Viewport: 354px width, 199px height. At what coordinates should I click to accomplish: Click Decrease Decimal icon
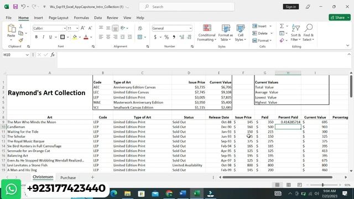189,37
